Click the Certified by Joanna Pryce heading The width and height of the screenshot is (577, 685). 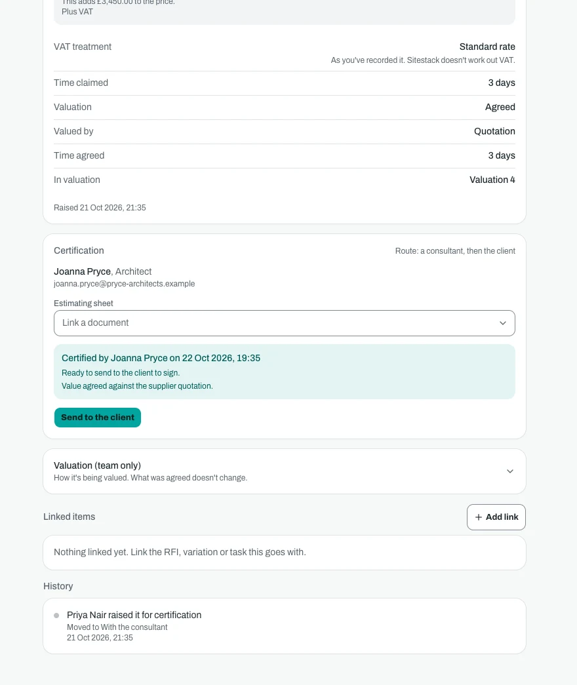pos(161,358)
